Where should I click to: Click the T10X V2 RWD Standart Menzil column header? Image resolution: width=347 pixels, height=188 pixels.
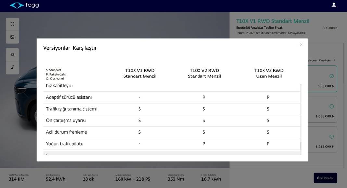coord(204,73)
